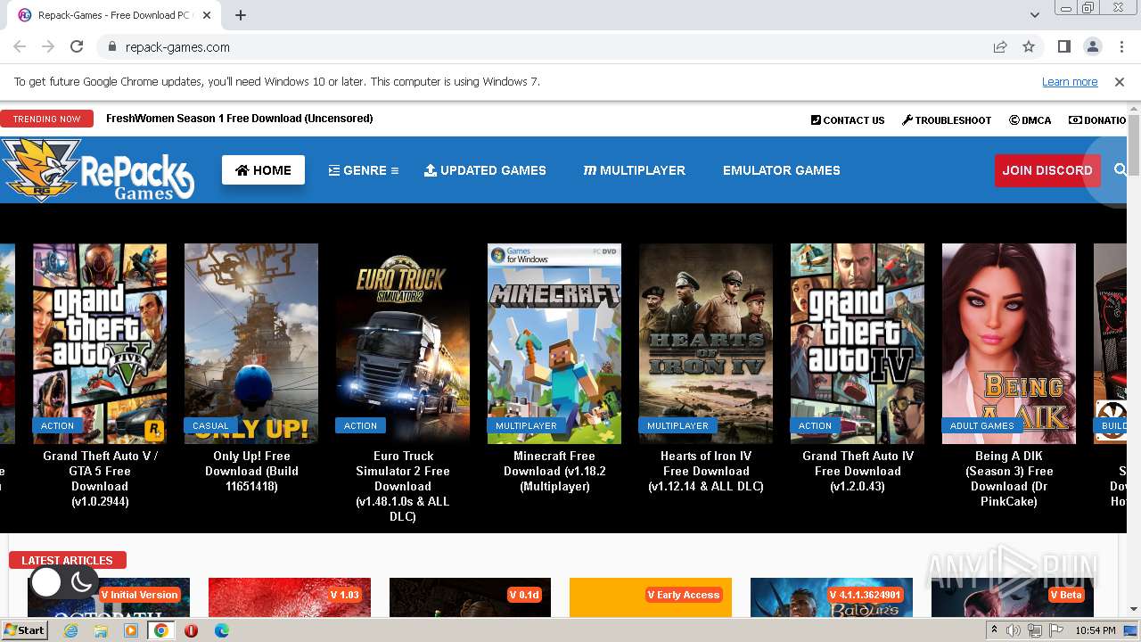The image size is (1141, 642).
Task: Open the article tagged V Early Access
Action: click(x=651, y=597)
